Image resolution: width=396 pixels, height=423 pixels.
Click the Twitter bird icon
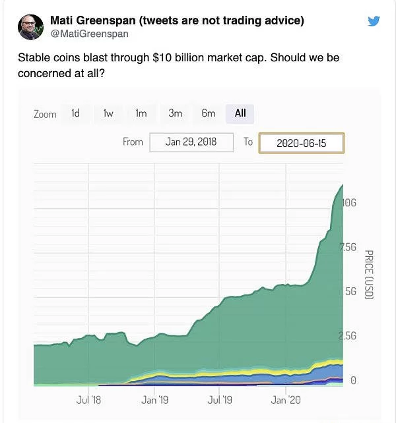(374, 21)
